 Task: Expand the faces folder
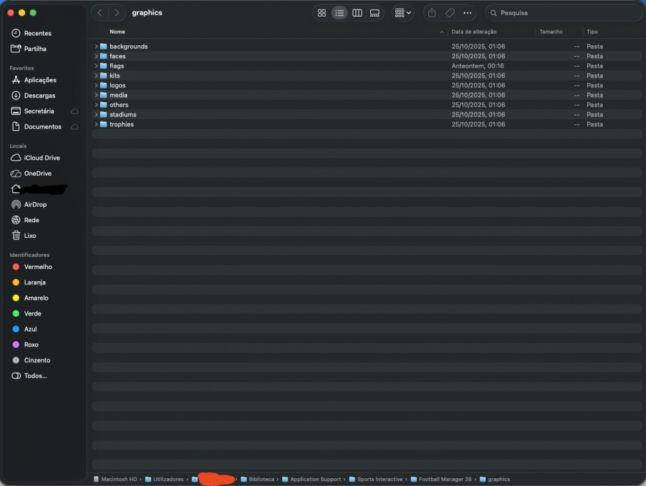pos(96,56)
